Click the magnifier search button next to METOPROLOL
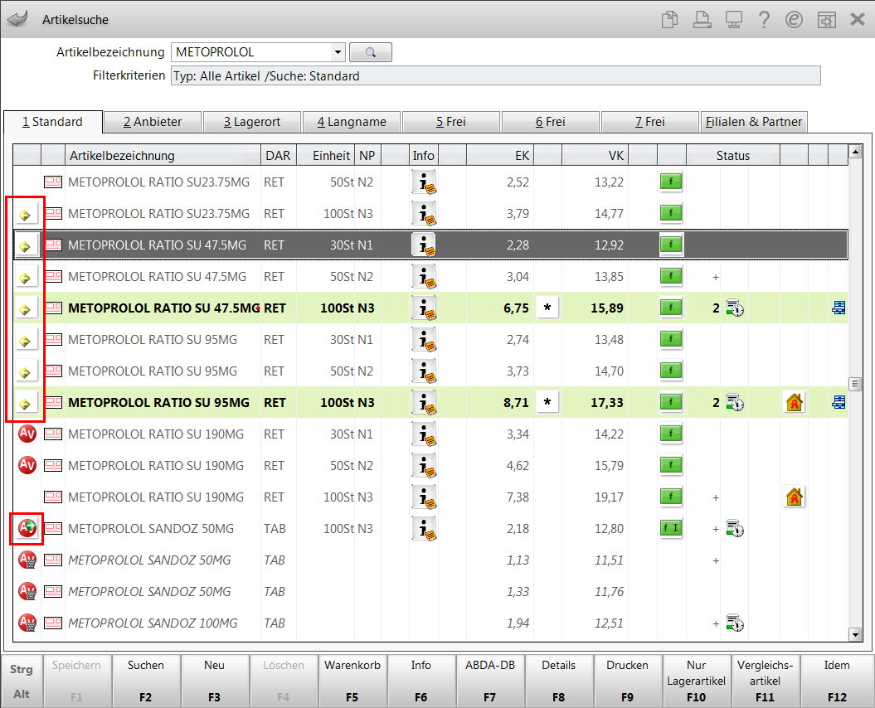This screenshot has height=708, width=875. click(371, 52)
